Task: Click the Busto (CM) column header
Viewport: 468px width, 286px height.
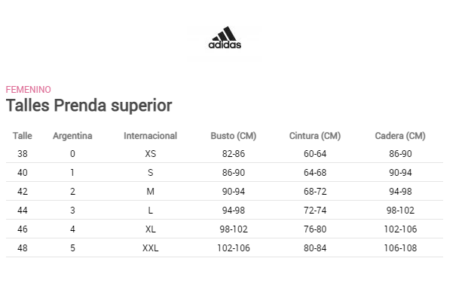Action: pos(234,136)
